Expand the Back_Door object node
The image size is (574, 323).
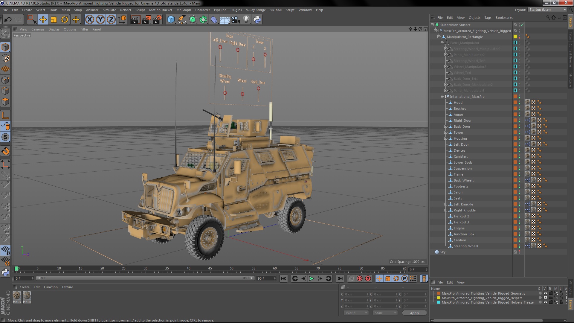coord(445,127)
